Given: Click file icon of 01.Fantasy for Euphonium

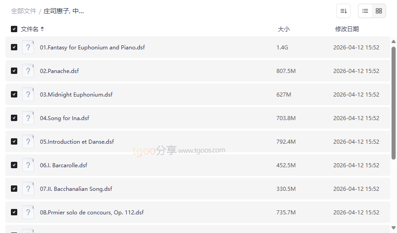Looking at the screenshot, I should click(28, 47).
